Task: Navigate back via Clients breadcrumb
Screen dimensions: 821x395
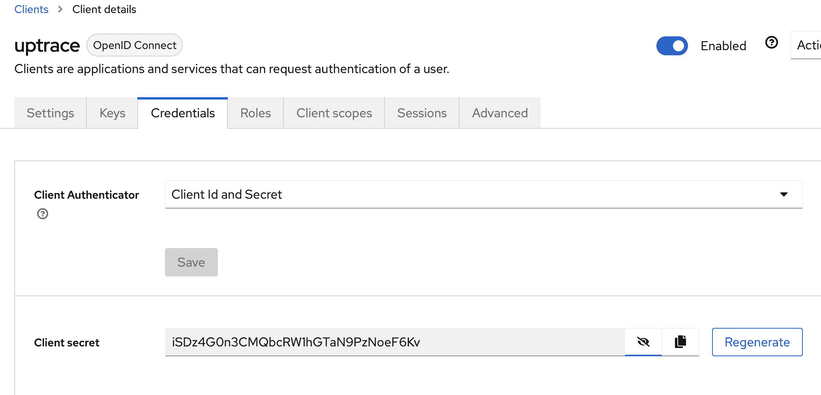Action: 31,9
